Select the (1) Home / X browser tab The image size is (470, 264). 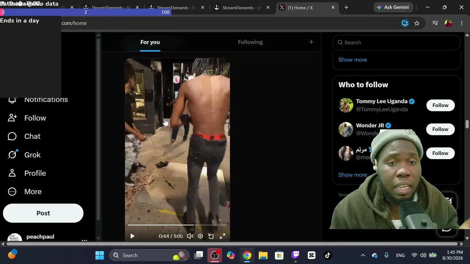pyautogui.click(x=307, y=8)
